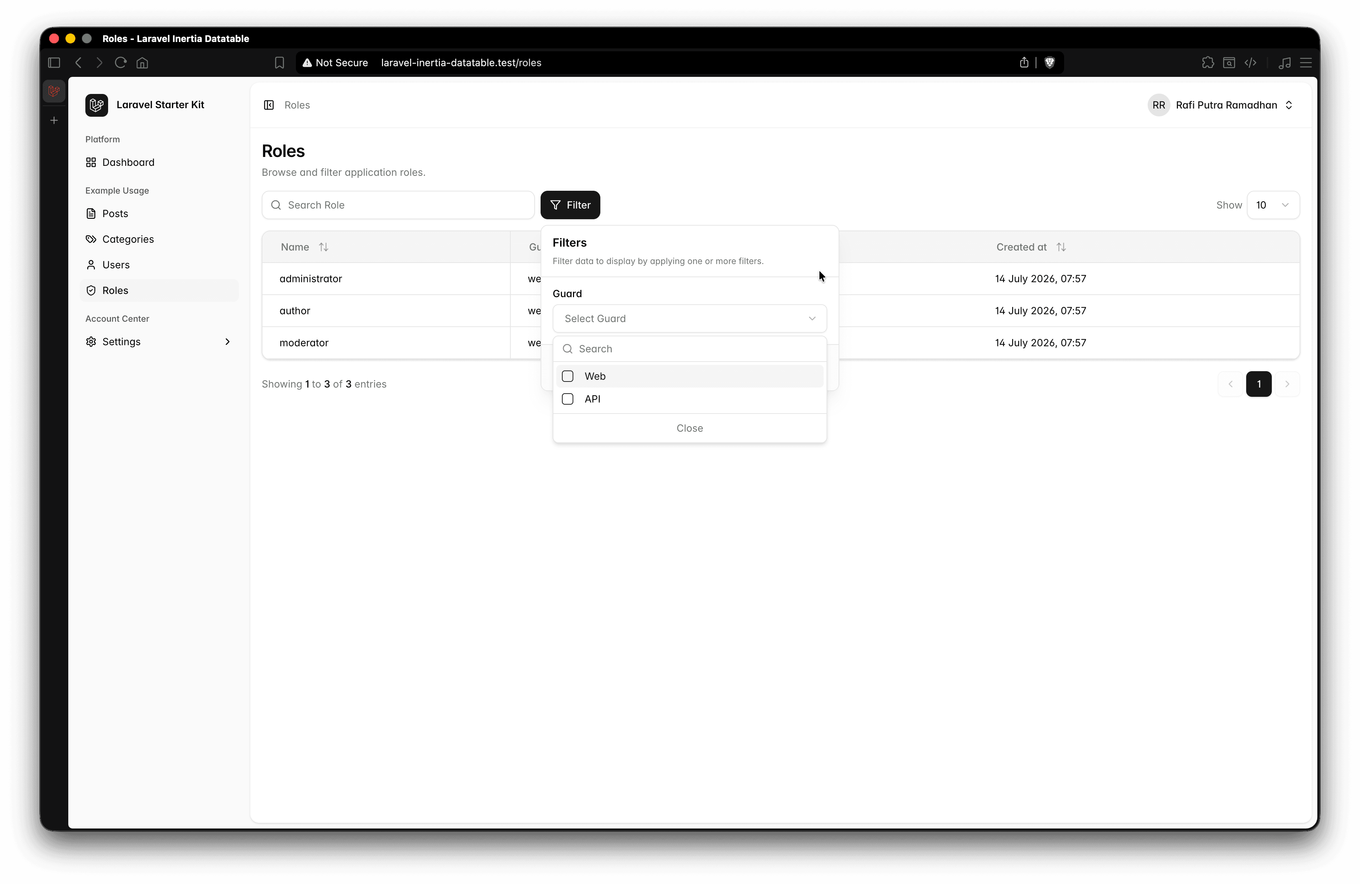Viewport: 1360px width, 884px height.
Task: Check the API guard checkbox
Action: pos(567,399)
